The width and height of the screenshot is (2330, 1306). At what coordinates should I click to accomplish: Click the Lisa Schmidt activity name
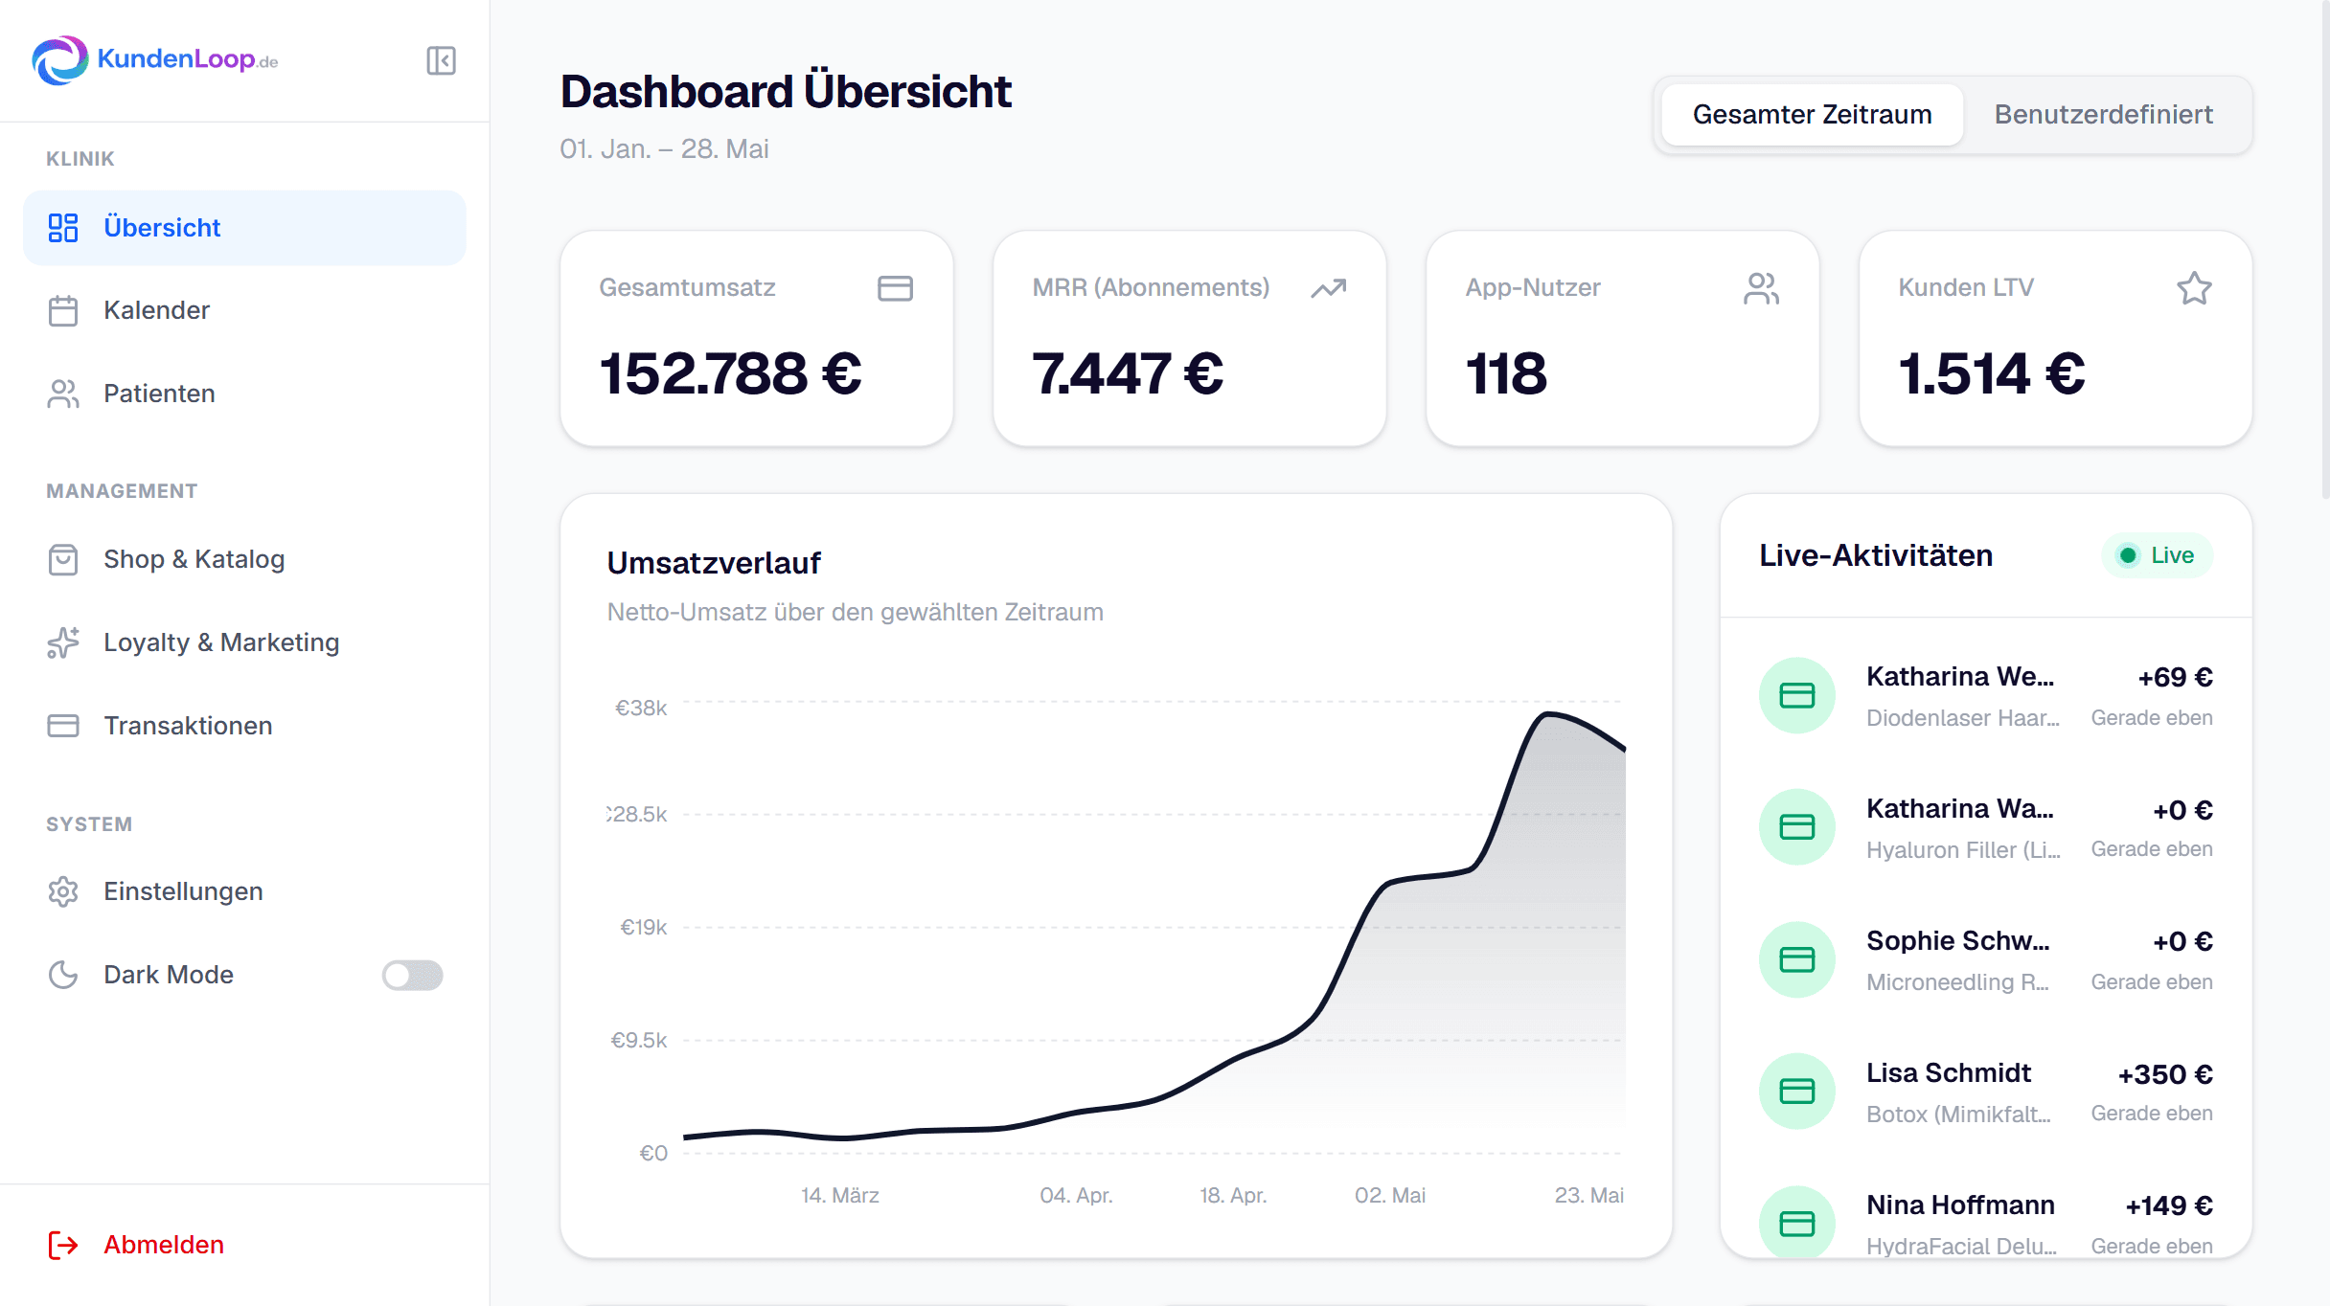pyautogui.click(x=1949, y=1073)
